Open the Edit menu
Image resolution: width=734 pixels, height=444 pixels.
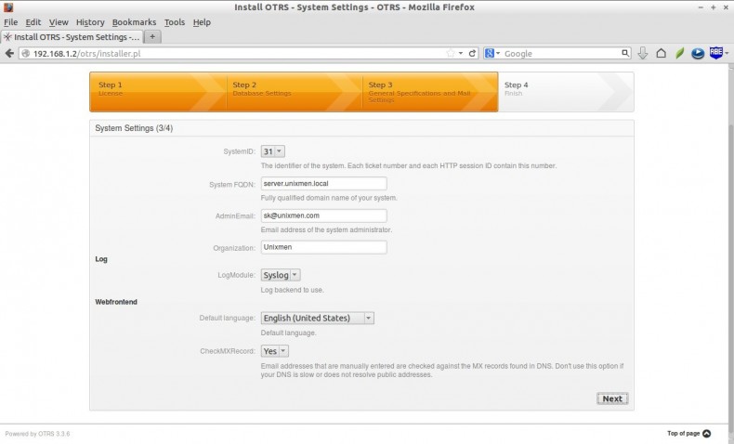click(33, 22)
